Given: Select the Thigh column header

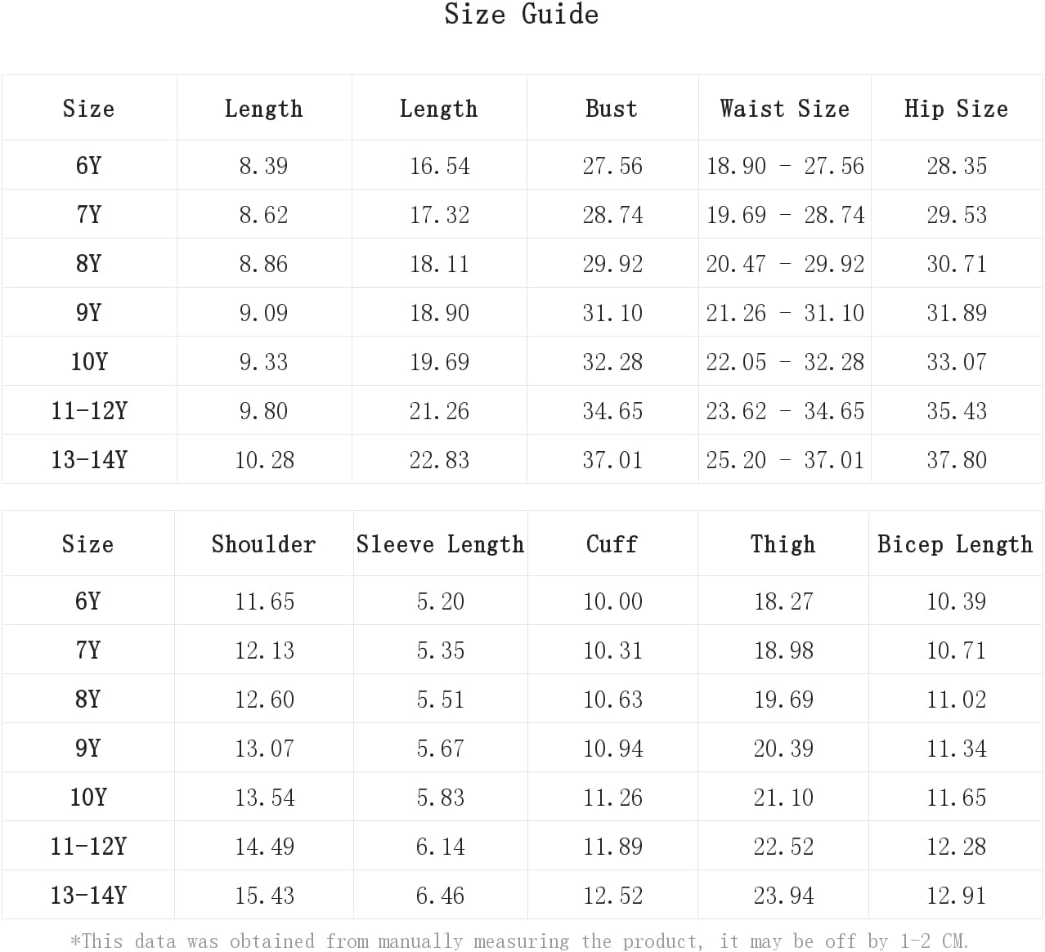Looking at the screenshot, I should [x=783, y=544].
